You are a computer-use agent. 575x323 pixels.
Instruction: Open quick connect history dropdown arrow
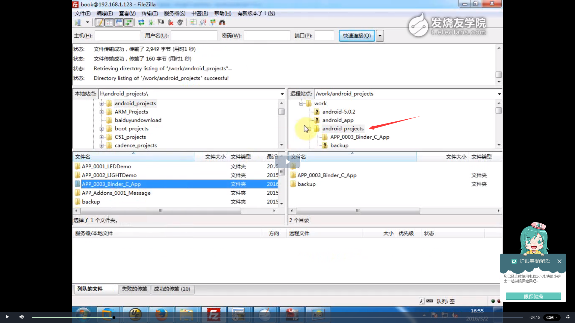(x=380, y=36)
